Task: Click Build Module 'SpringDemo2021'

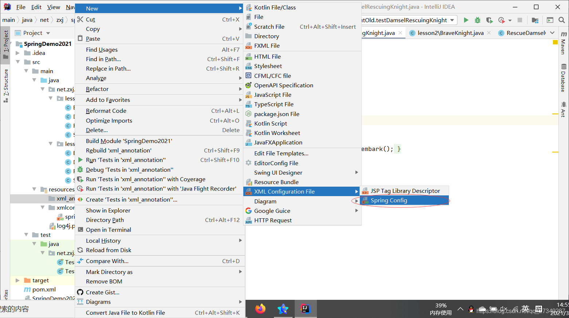Action: pos(160,141)
